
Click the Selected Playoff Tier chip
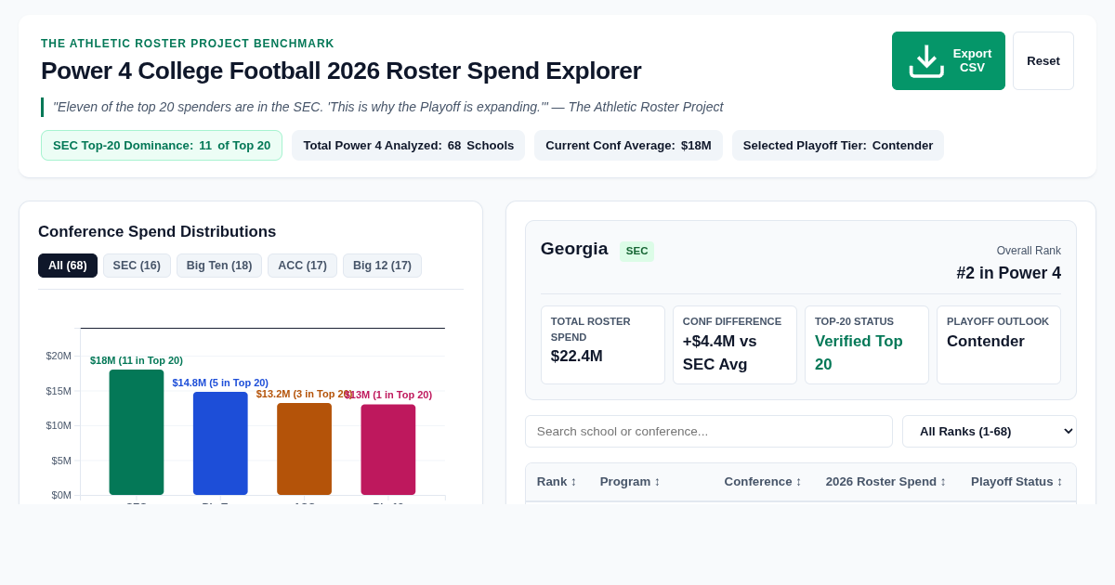[x=838, y=145]
